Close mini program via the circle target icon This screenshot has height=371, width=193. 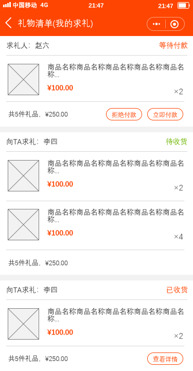coord(174,24)
